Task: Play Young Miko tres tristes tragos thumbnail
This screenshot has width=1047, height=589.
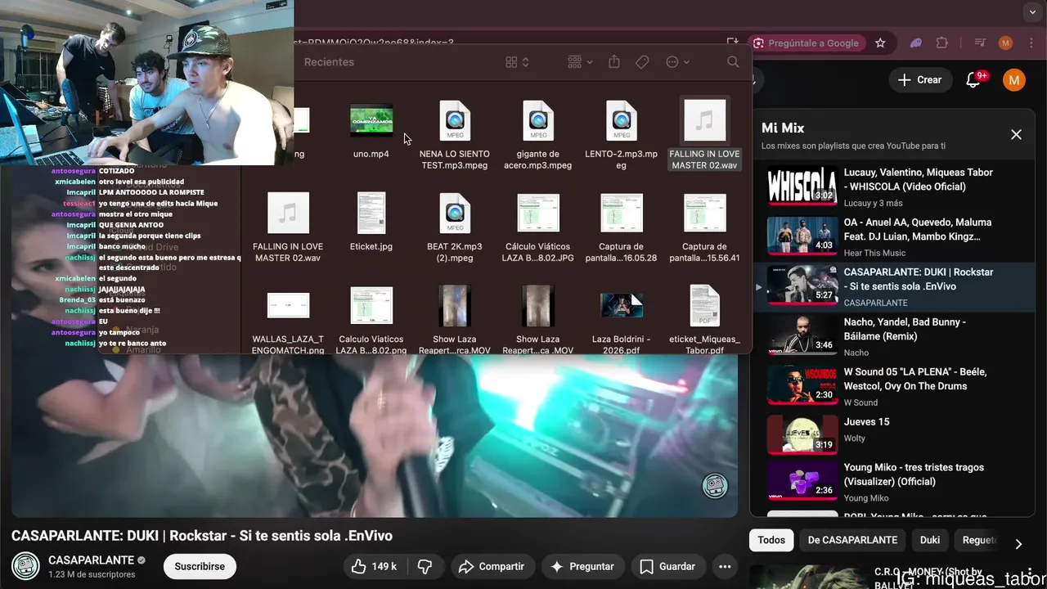Action: (802, 481)
